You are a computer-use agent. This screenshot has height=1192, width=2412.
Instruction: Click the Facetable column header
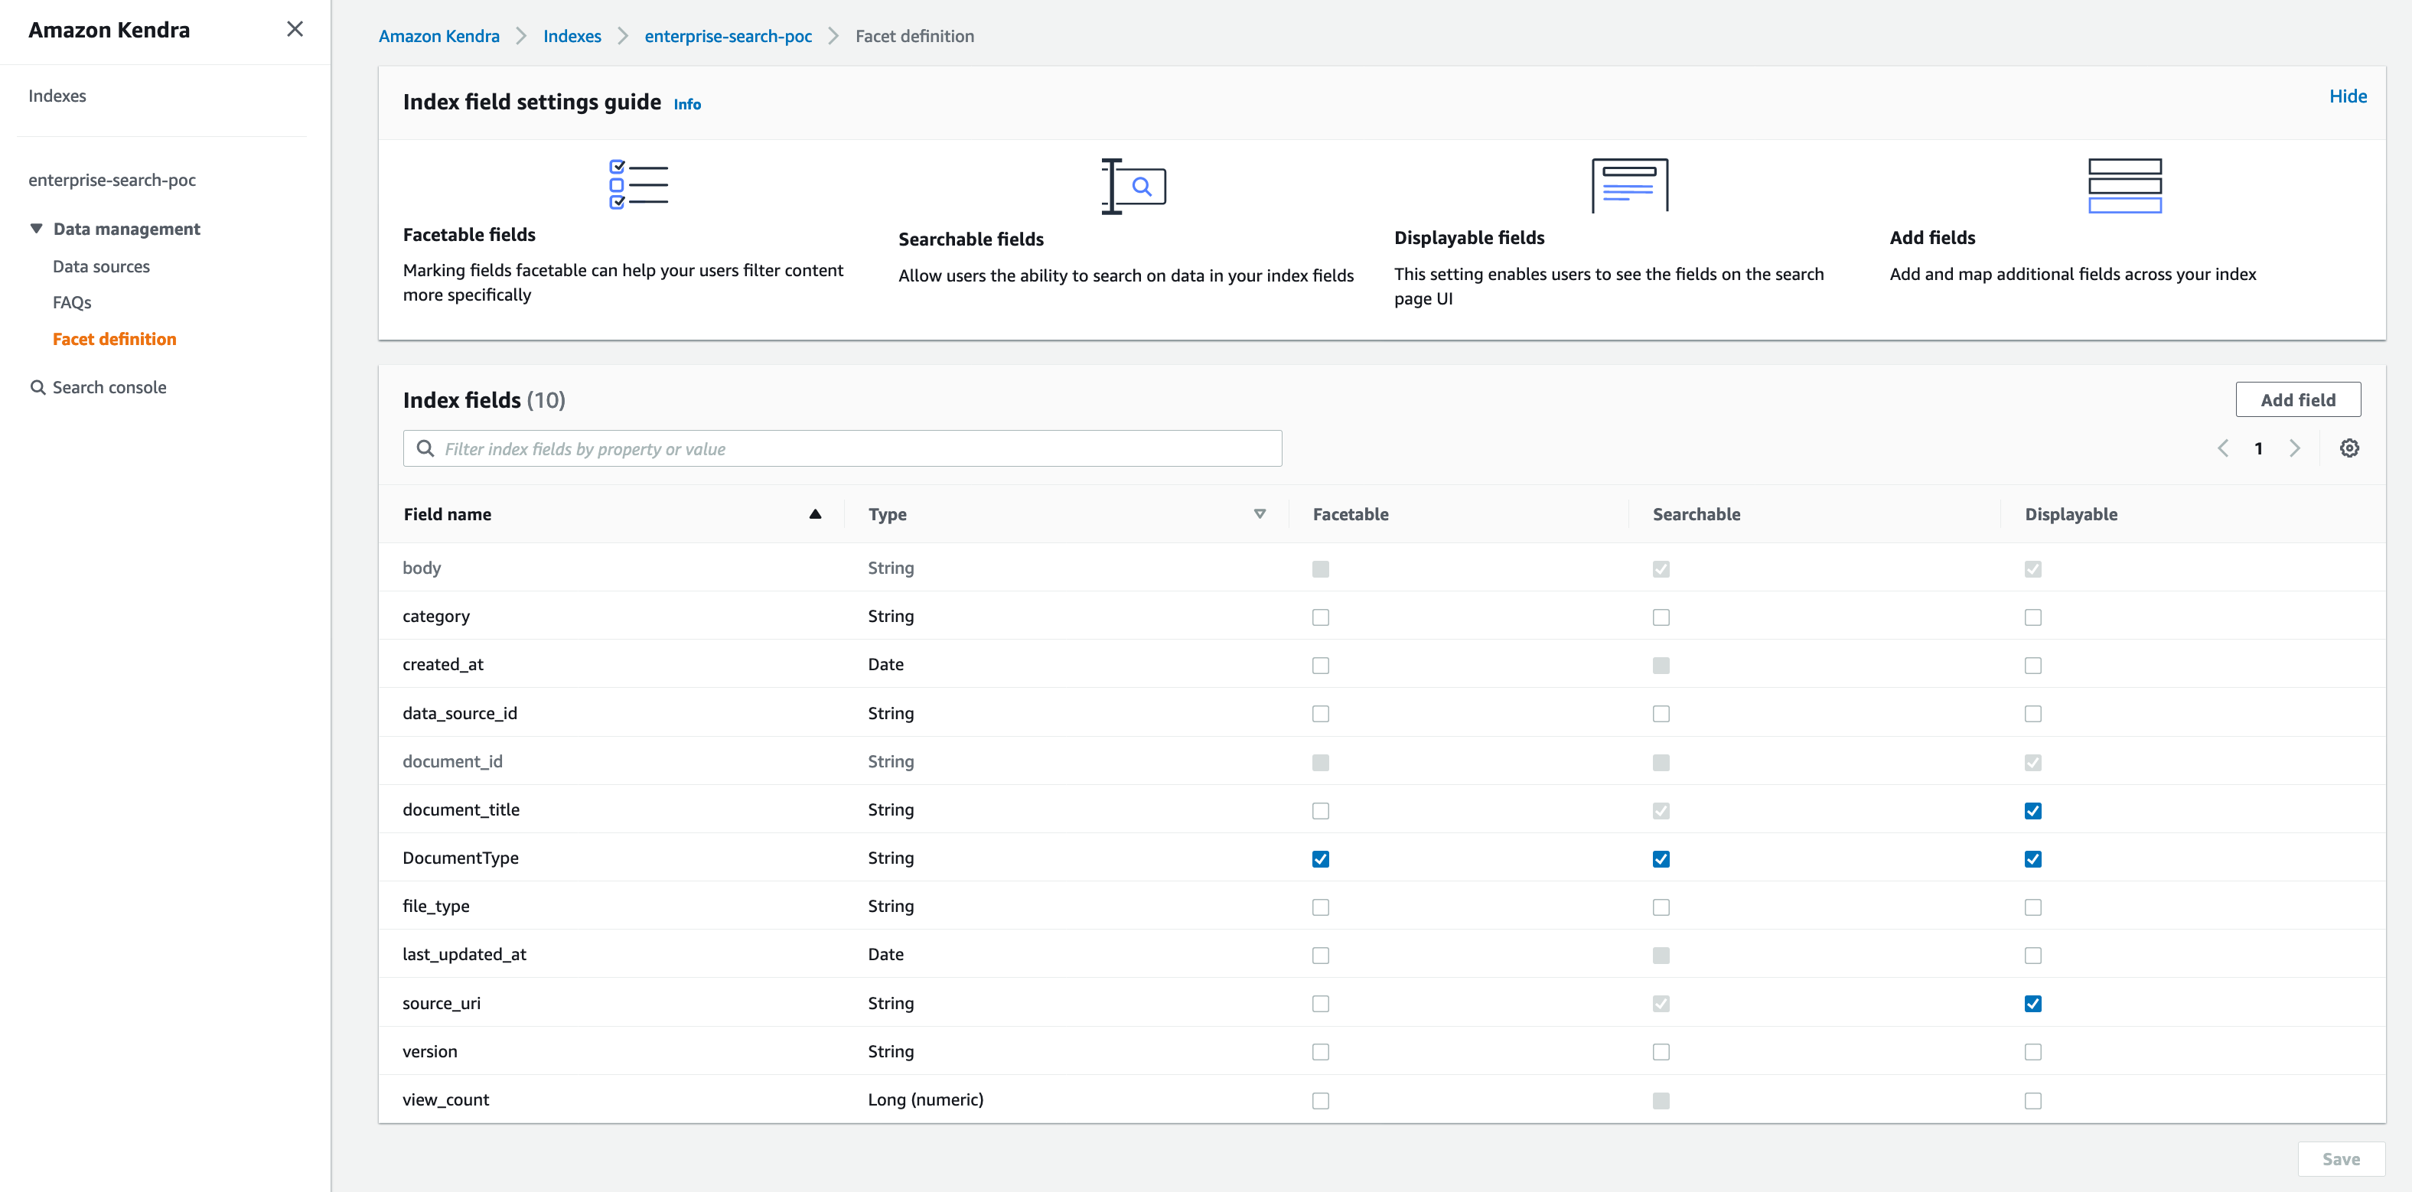point(1350,514)
